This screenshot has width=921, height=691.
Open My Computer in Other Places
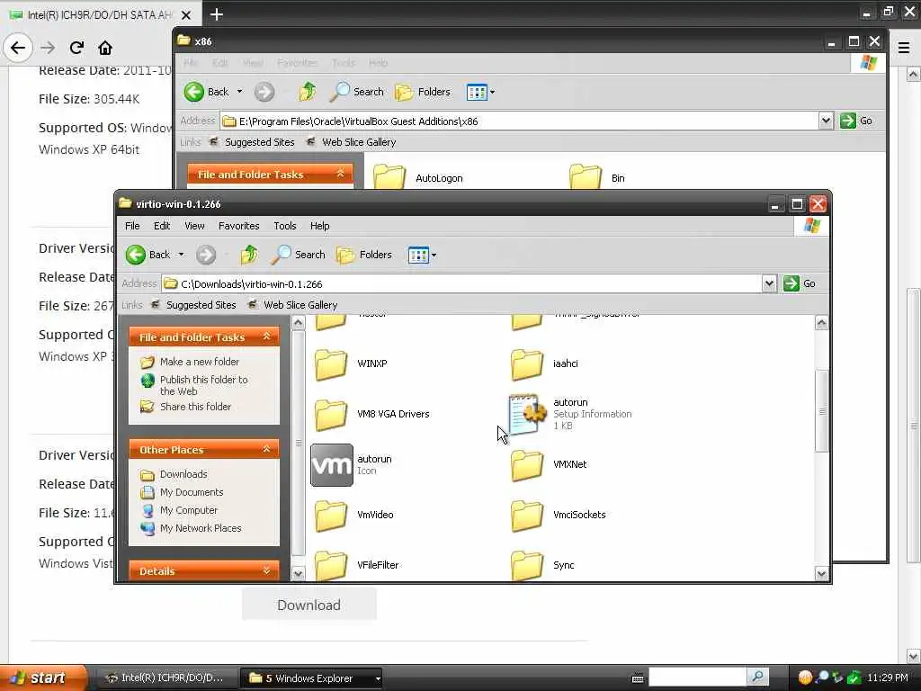179,511
